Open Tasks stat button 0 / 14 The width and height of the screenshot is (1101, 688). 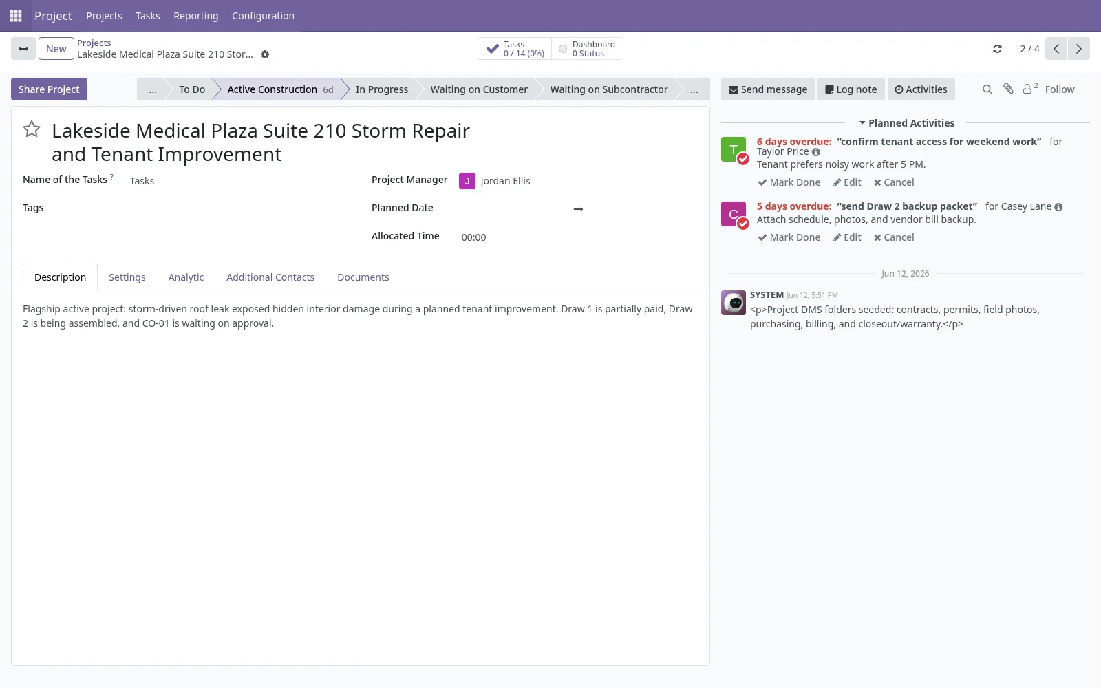(515, 49)
